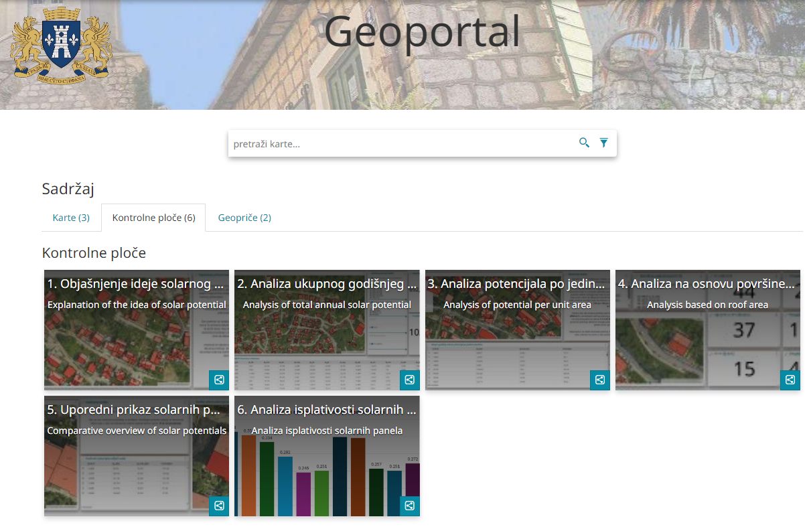Share the potential per unit area dashboard
The width and height of the screenshot is (805, 529).
click(x=599, y=380)
